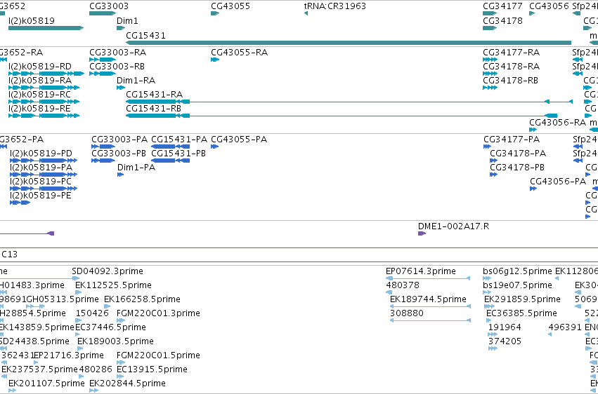Click the CG34177 gene label
This screenshot has width=598, height=394.
click(502, 6)
